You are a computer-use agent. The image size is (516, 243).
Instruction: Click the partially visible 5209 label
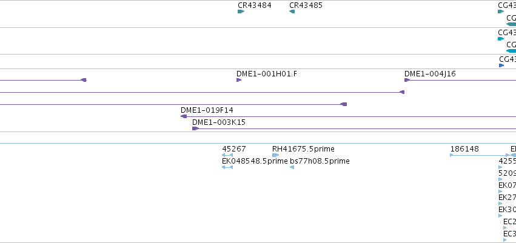tap(507, 173)
